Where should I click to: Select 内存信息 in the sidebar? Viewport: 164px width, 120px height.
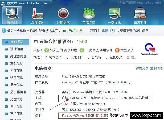click(15, 71)
